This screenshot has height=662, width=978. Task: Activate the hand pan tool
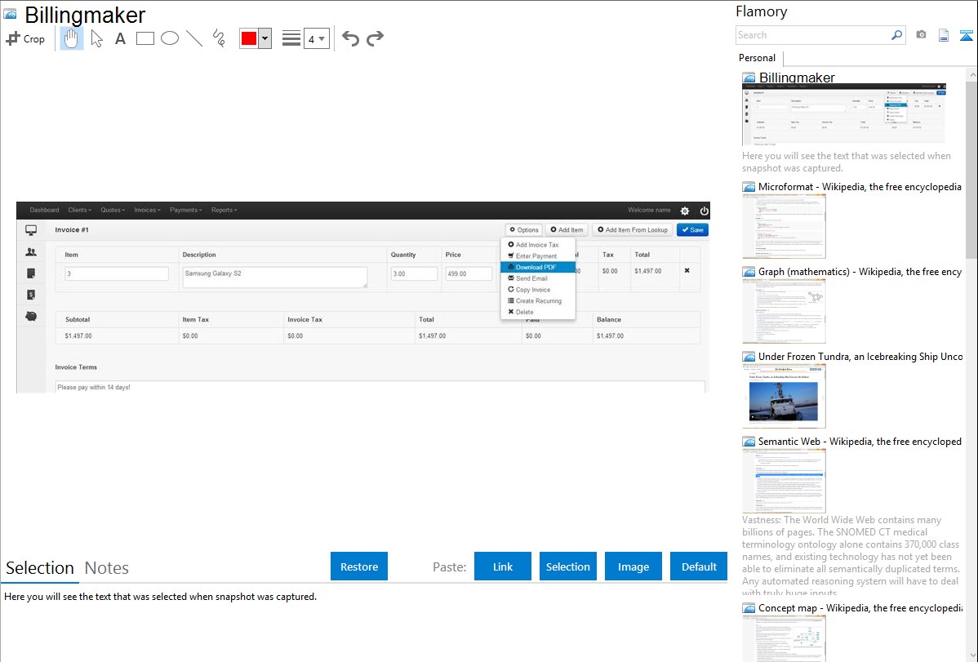[71, 38]
